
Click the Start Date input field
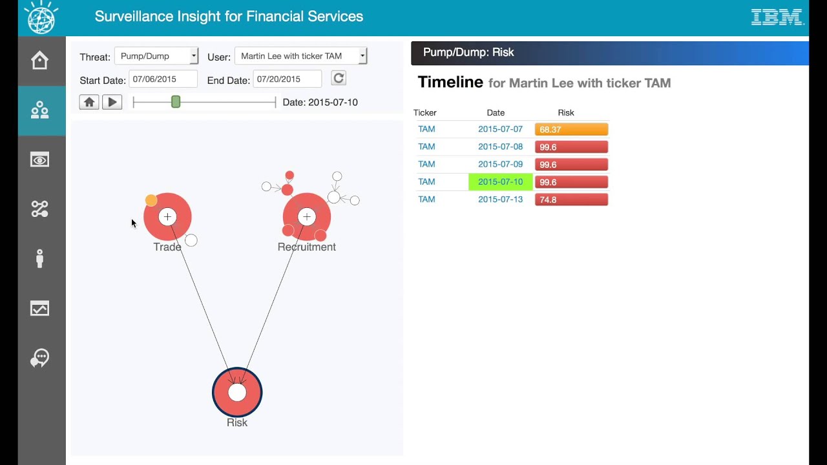click(x=163, y=79)
